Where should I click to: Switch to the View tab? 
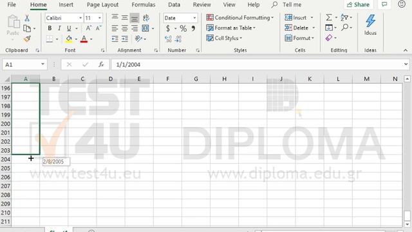[x=229, y=5]
